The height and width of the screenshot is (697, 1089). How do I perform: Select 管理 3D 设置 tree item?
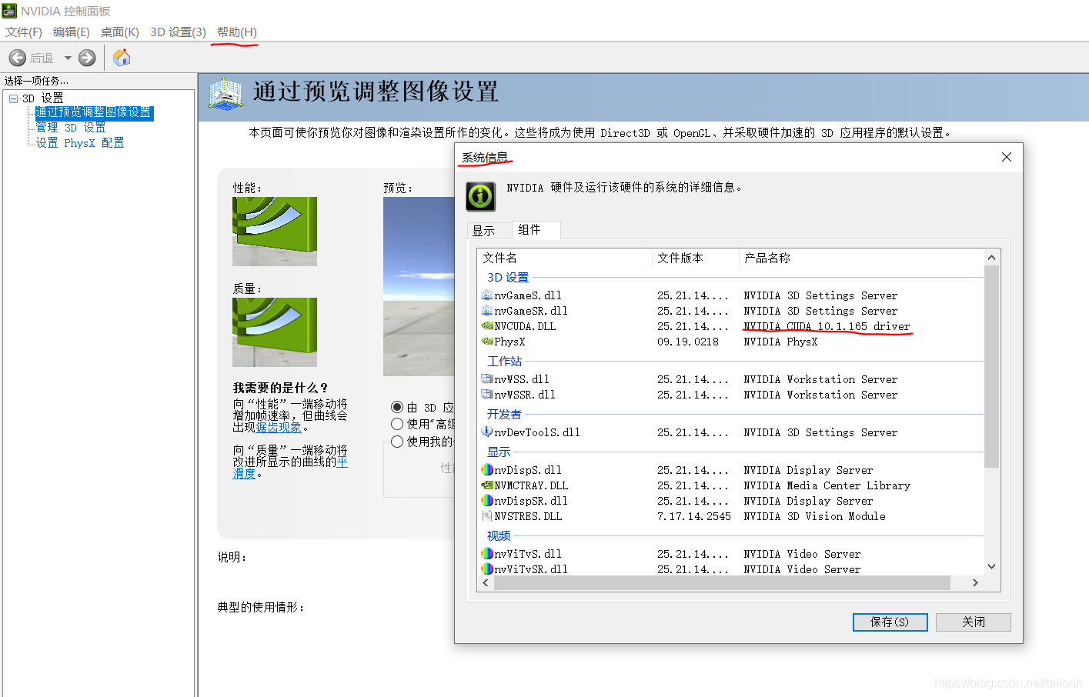coord(70,128)
